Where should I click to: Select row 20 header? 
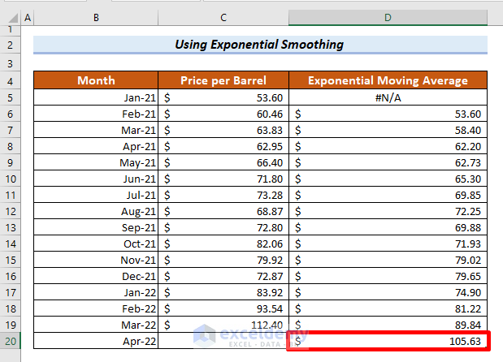tap(11, 341)
